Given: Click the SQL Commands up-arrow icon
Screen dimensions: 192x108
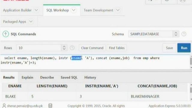Looking at the screenshot, I should point(6,34).
